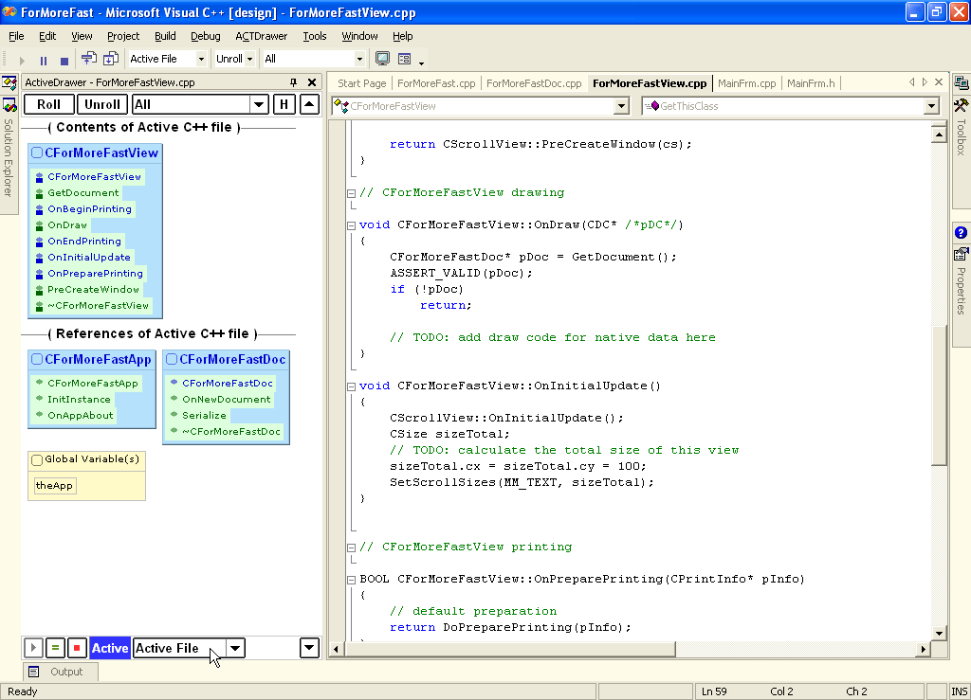Click the up-arrow button in ActiveDrawer
Viewport: 971px width, 700px height.
(x=310, y=104)
